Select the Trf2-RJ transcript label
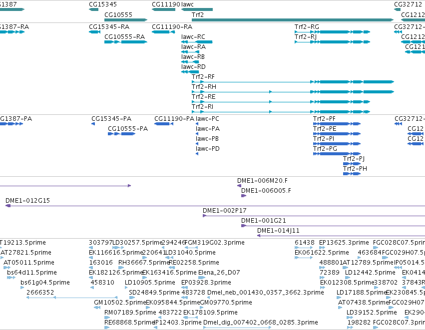 coord(306,37)
